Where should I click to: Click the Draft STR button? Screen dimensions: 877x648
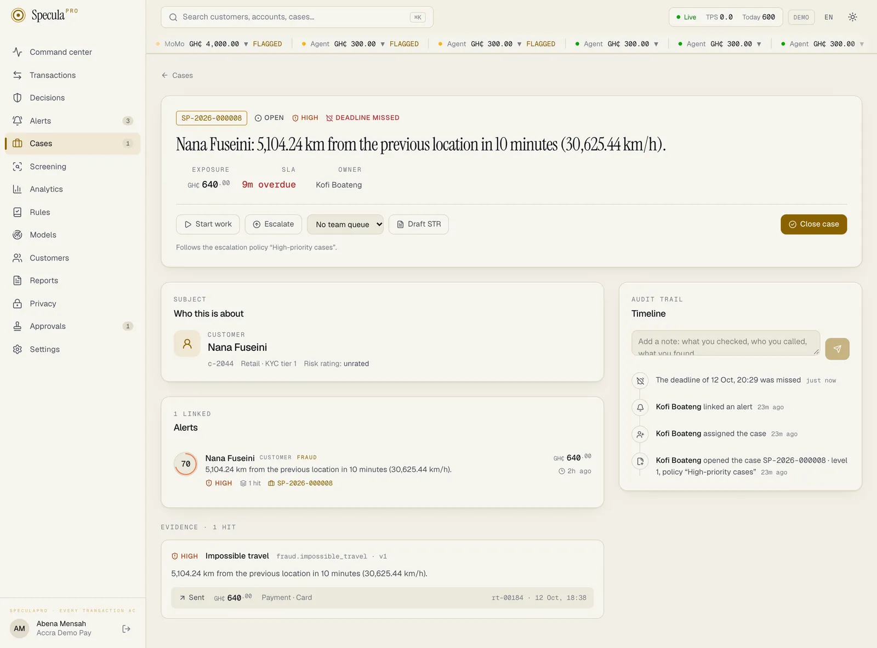tap(418, 224)
